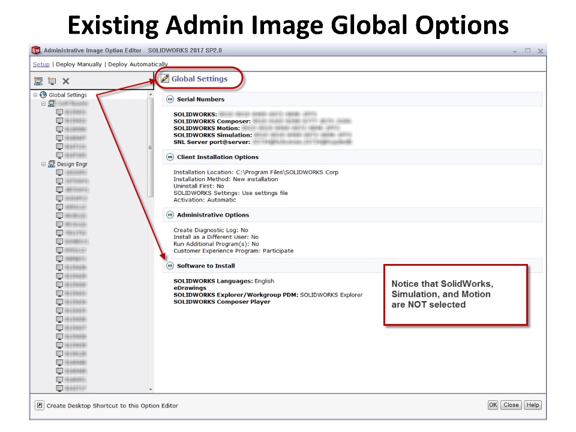Click the Client Installation Options section title
Screen dimensions: 576x432
coord(217,157)
